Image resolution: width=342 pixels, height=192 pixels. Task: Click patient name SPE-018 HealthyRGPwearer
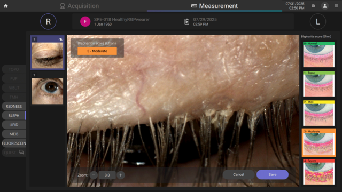pyautogui.click(x=122, y=19)
